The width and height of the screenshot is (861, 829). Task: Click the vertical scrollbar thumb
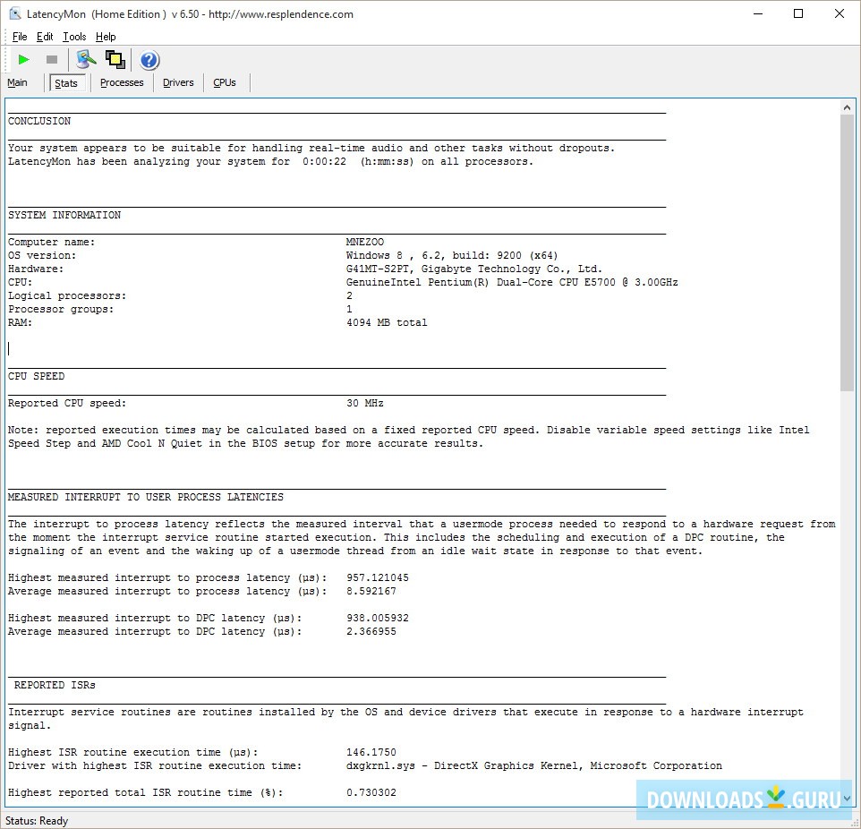[x=847, y=252]
